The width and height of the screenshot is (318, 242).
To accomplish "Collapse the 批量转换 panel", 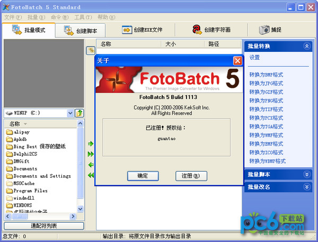I will pos(306,46).
